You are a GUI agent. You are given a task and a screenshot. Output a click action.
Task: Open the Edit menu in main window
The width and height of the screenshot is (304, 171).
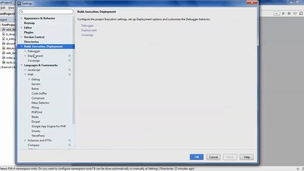click(x=3, y=8)
